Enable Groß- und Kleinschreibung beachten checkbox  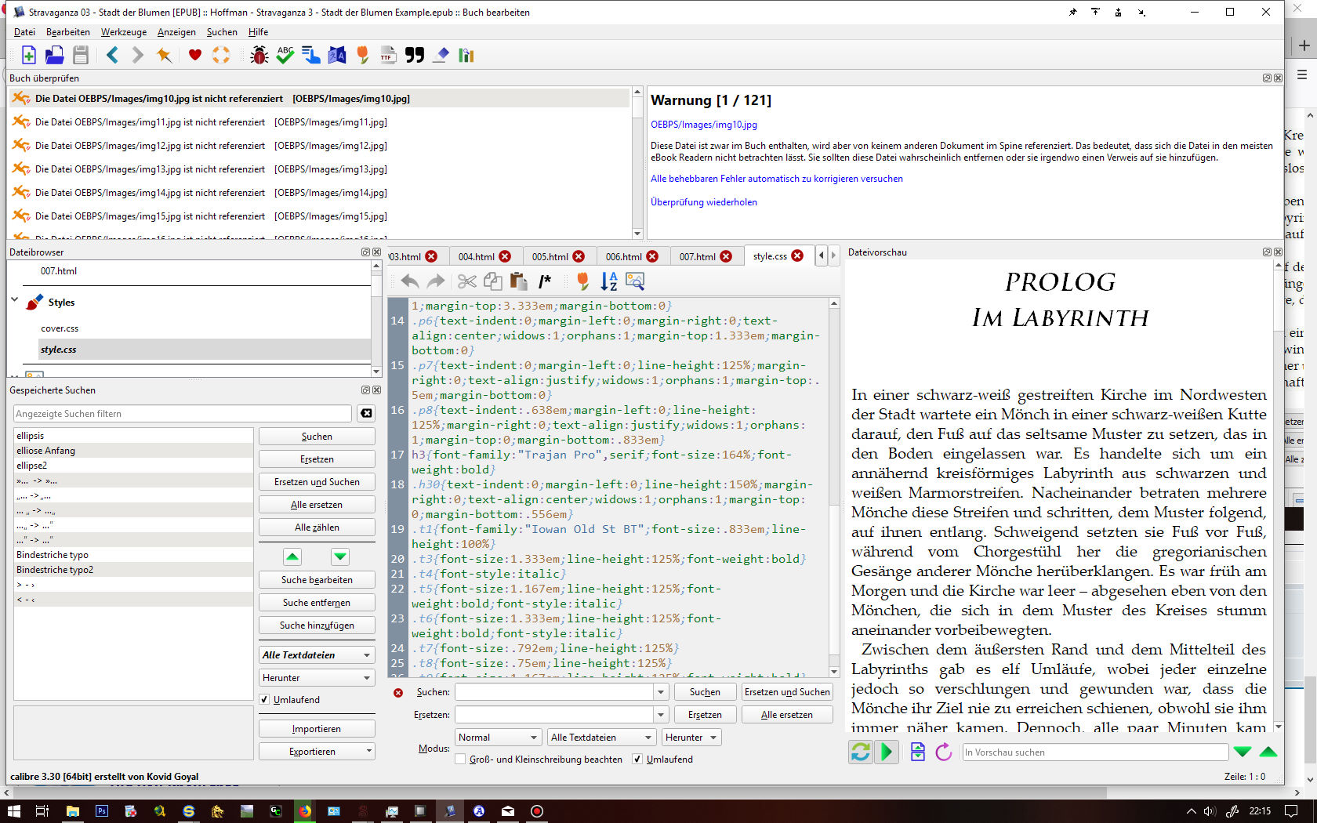coord(460,760)
